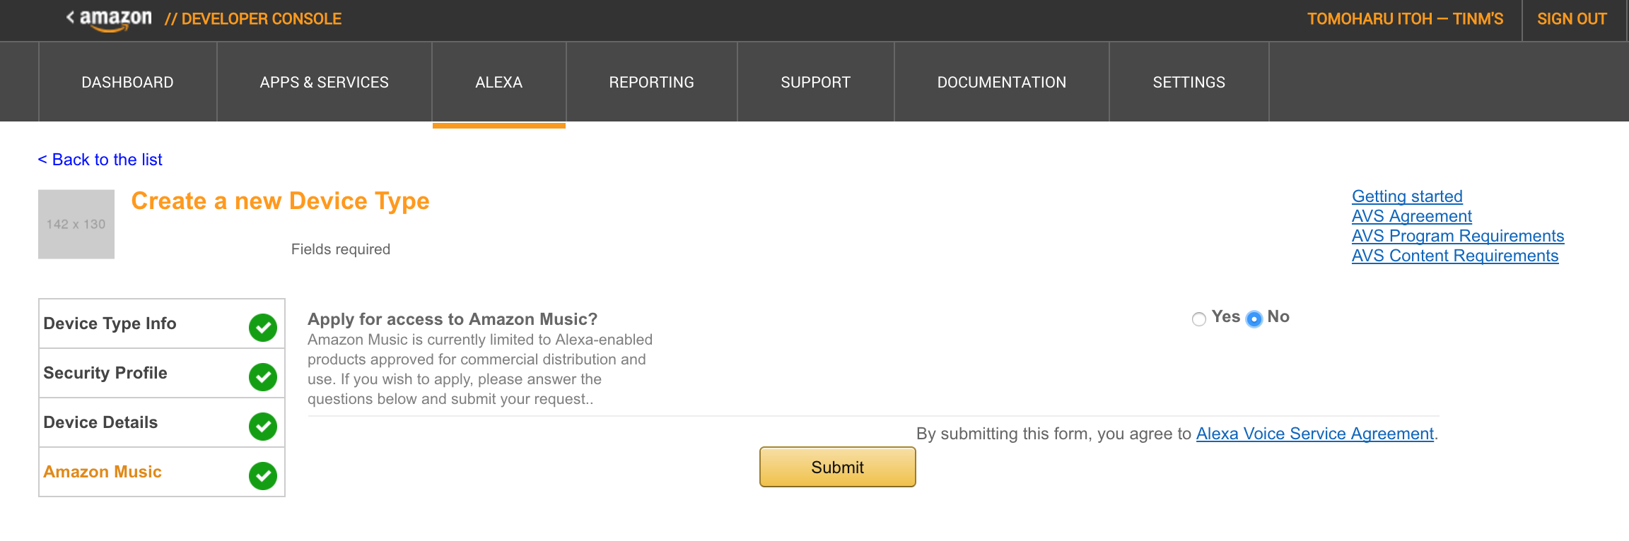1629x541 pixels.
Task: Go to the Reporting tab
Action: pyautogui.click(x=651, y=82)
